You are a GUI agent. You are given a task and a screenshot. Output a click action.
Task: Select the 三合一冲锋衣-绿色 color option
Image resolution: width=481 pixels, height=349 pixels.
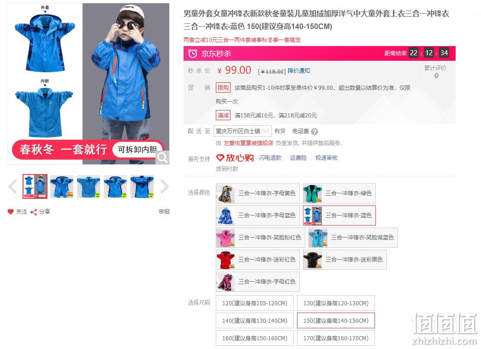(x=339, y=193)
